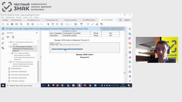Click the document vertical scrollbar thumb
The height and width of the screenshot is (102, 182).
point(125,73)
